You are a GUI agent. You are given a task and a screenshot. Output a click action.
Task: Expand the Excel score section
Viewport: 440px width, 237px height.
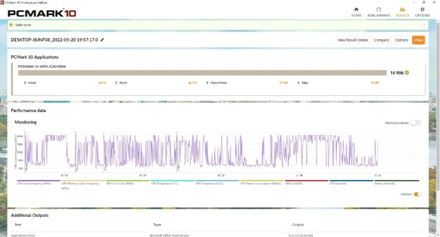coord(116,83)
